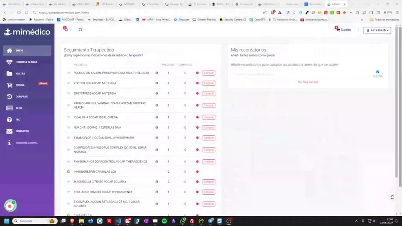
Task: Click Comprar for Magnesium Citrato 90cap Solaray
Action: 209,182
